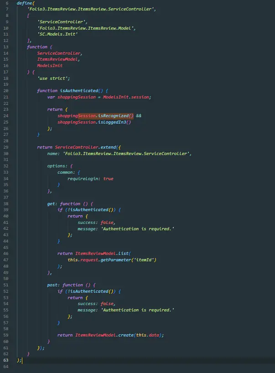The image size is (275, 373).
Task: Click the ServiceController parameter on line 14
Action: coord(58,53)
